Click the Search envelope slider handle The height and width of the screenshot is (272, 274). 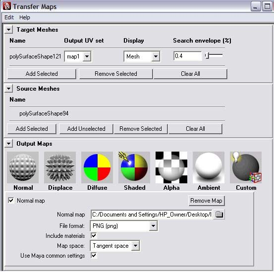pos(207,55)
